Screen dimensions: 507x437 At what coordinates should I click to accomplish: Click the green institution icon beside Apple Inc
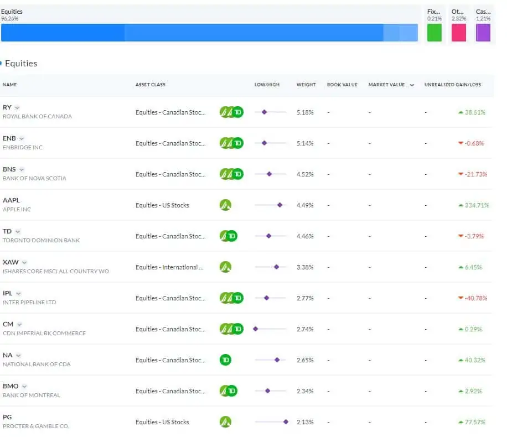225,205
